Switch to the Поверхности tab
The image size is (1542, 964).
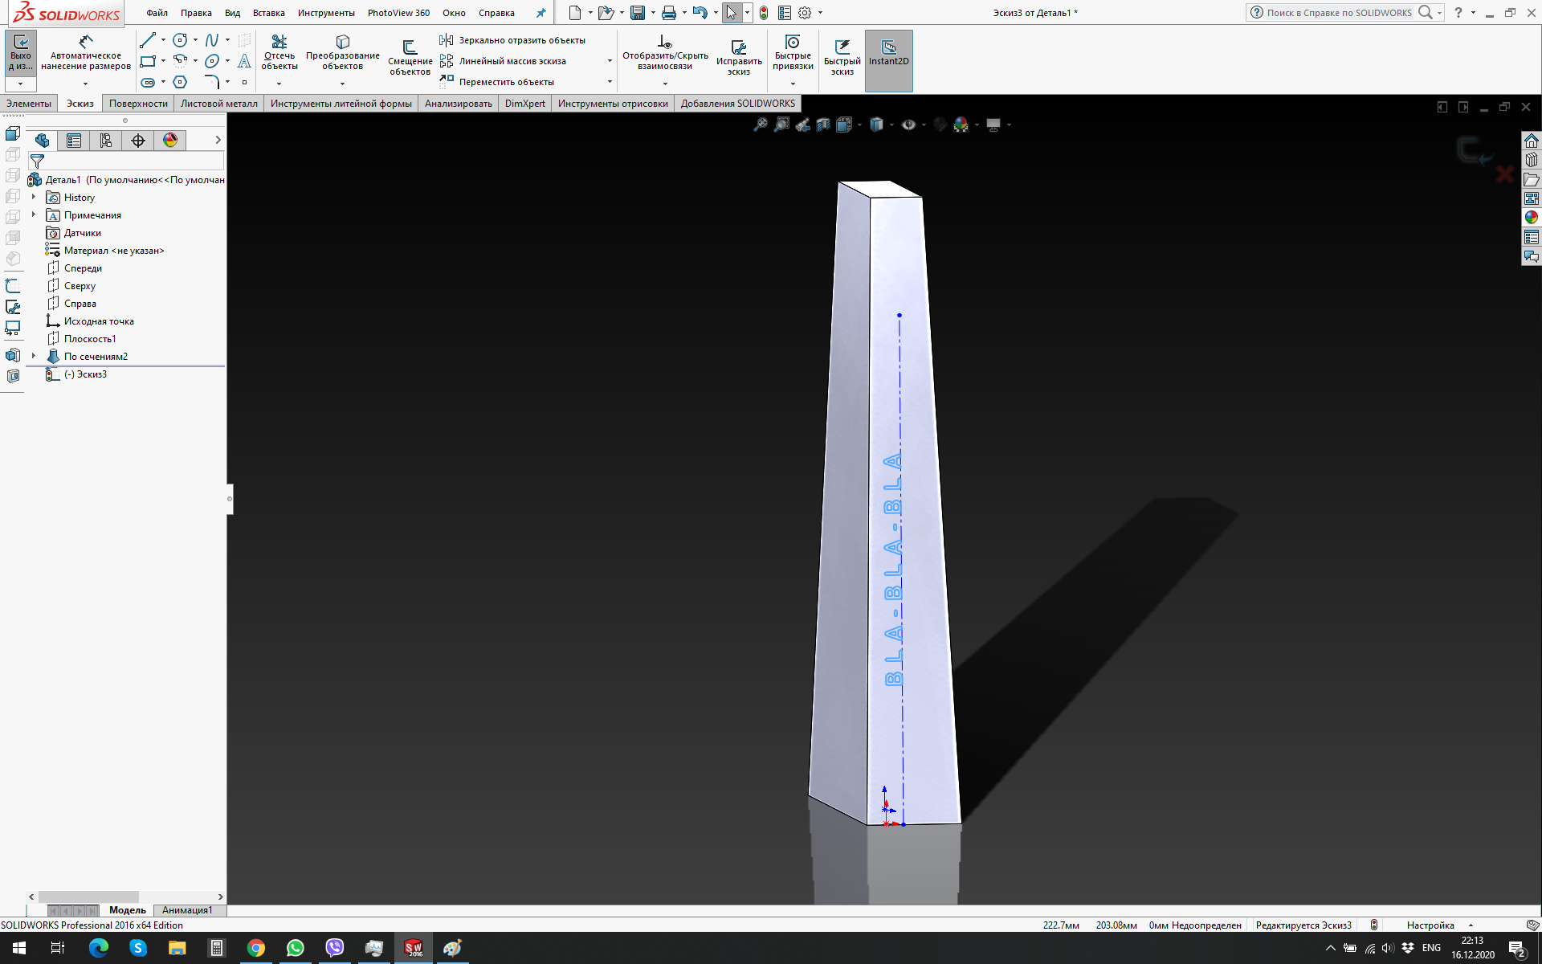(138, 104)
